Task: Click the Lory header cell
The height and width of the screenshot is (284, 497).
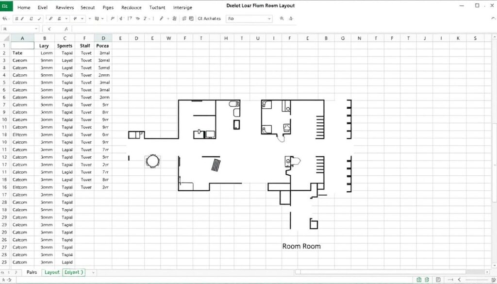Action: point(44,46)
